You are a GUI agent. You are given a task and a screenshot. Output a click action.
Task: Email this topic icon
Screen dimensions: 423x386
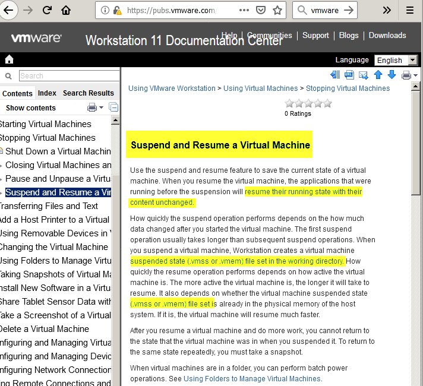click(x=364, y=75)
